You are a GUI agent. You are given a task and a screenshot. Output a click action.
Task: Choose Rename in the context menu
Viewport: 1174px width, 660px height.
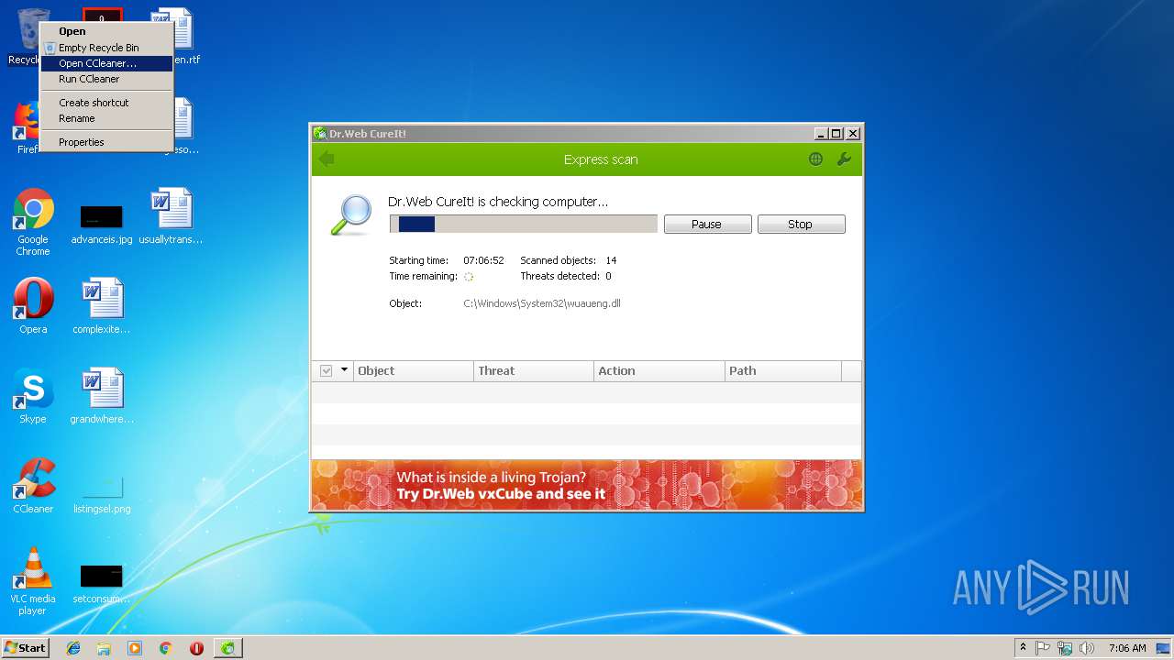click(106, 118)
